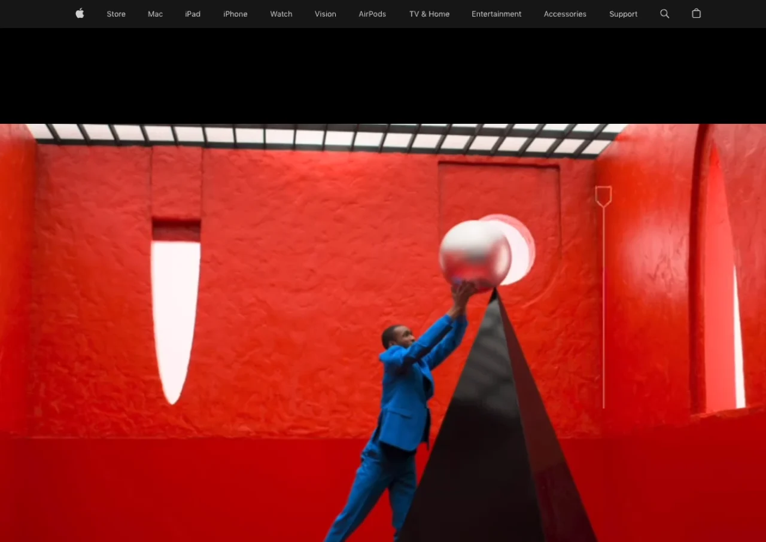Go to the Mac section
The width and height of the screenshot is (766, 542).
[x=155, y=14]
